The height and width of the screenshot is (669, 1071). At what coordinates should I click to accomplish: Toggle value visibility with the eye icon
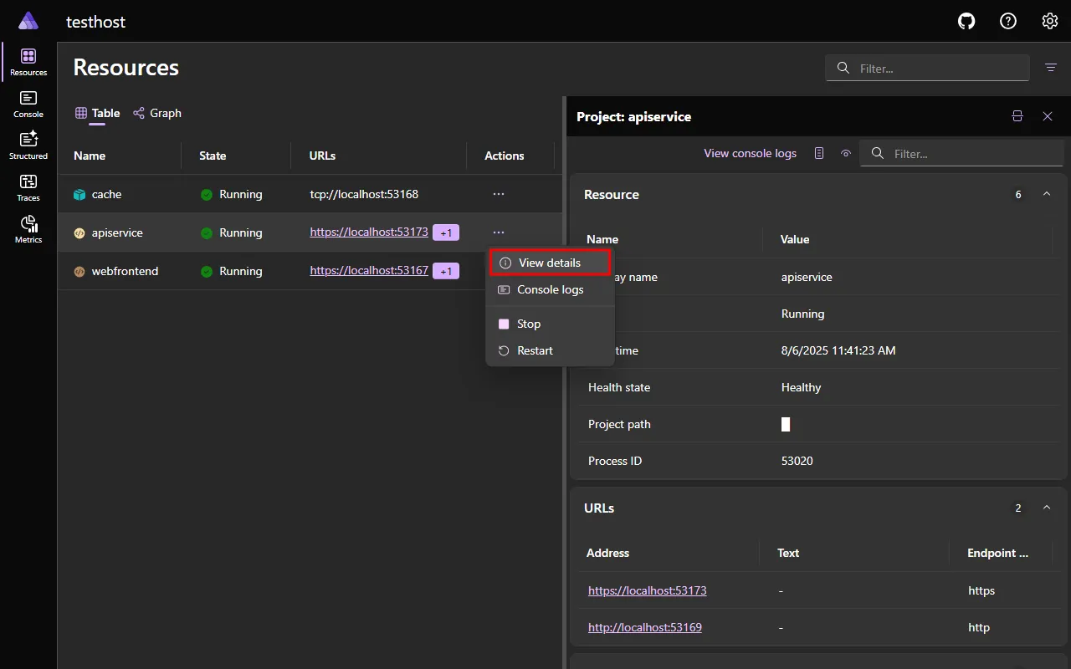pyautogui.click(x=845, y=153)
